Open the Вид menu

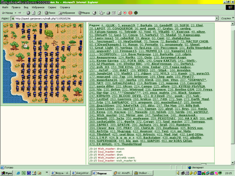tap(26, 7)
